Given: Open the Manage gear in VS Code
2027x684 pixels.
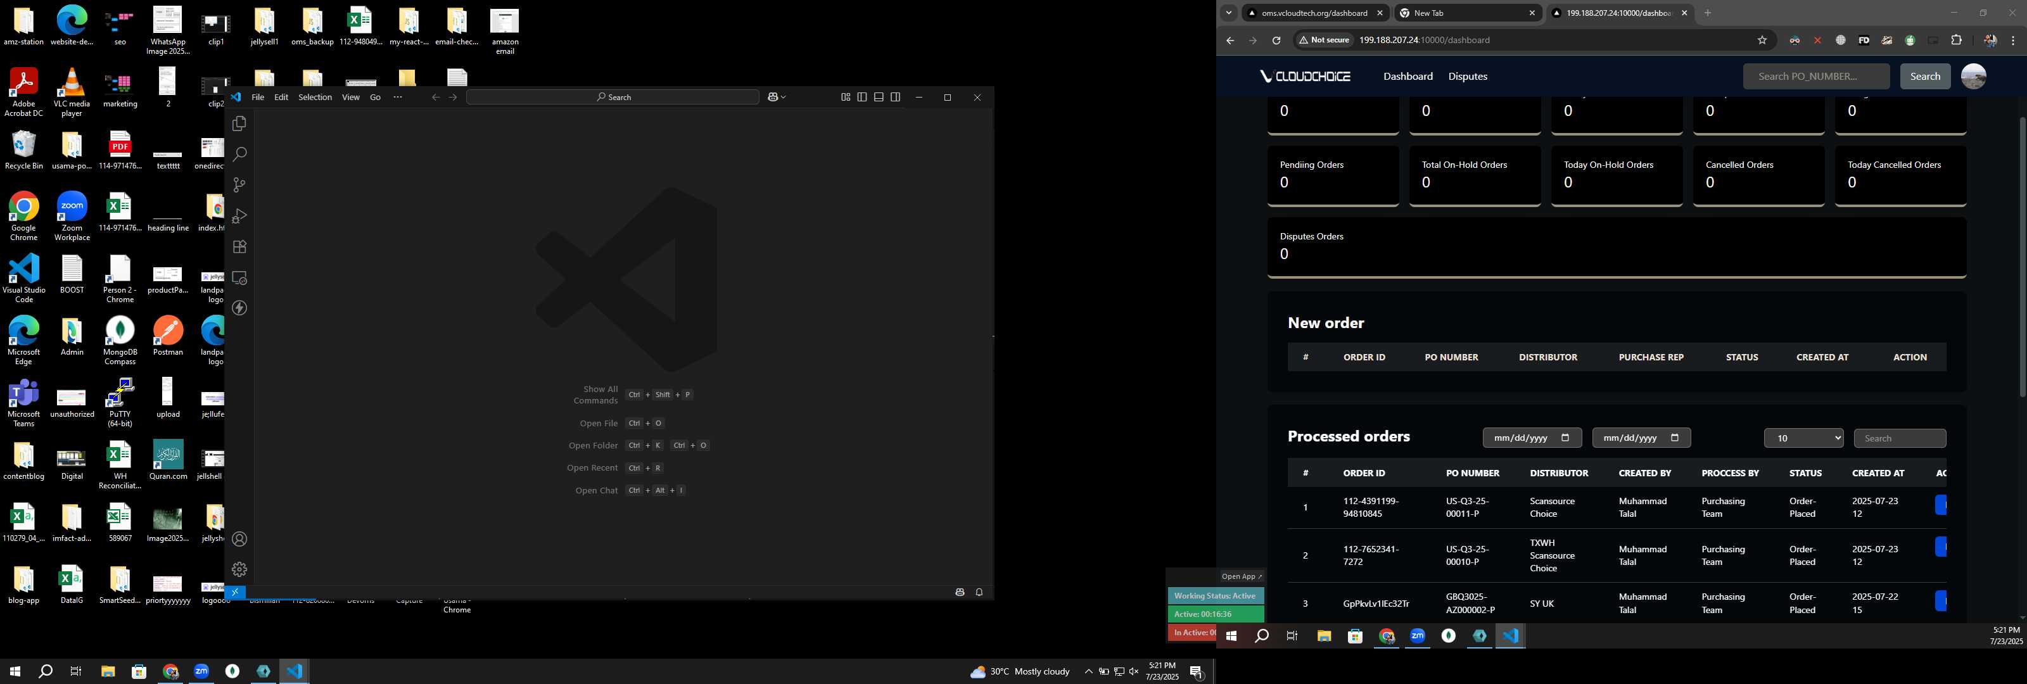Looking at the screenshot, I should click(x=239, y=569).
